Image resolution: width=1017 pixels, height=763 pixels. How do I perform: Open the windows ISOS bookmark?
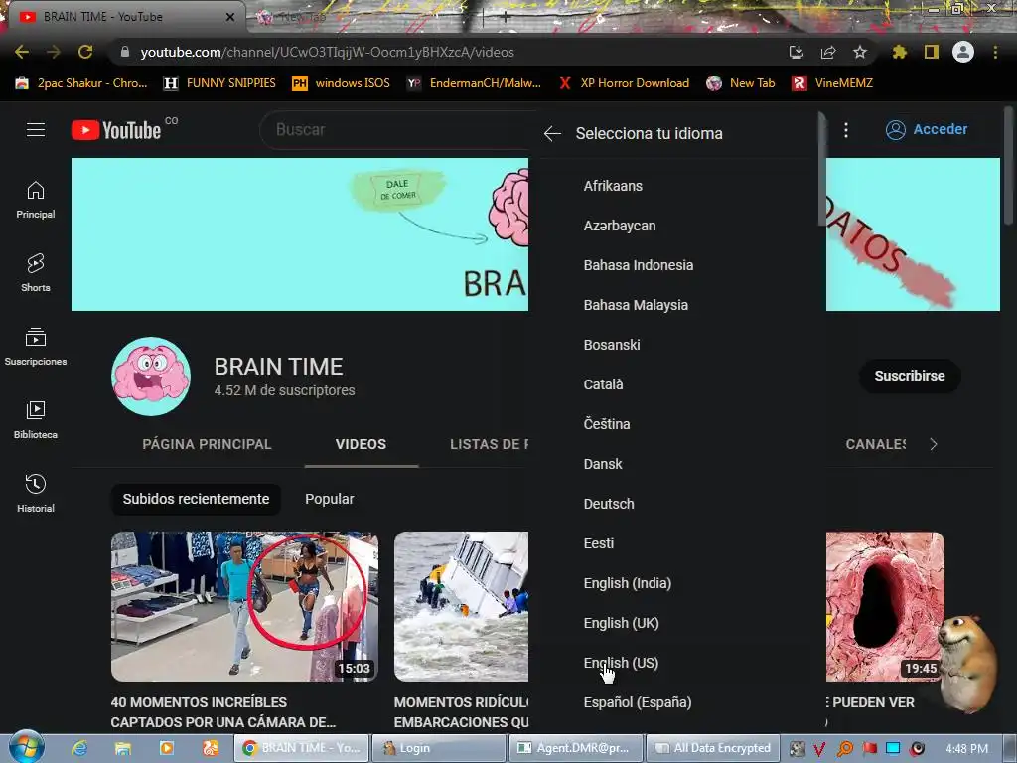click(x=342, y=83)
